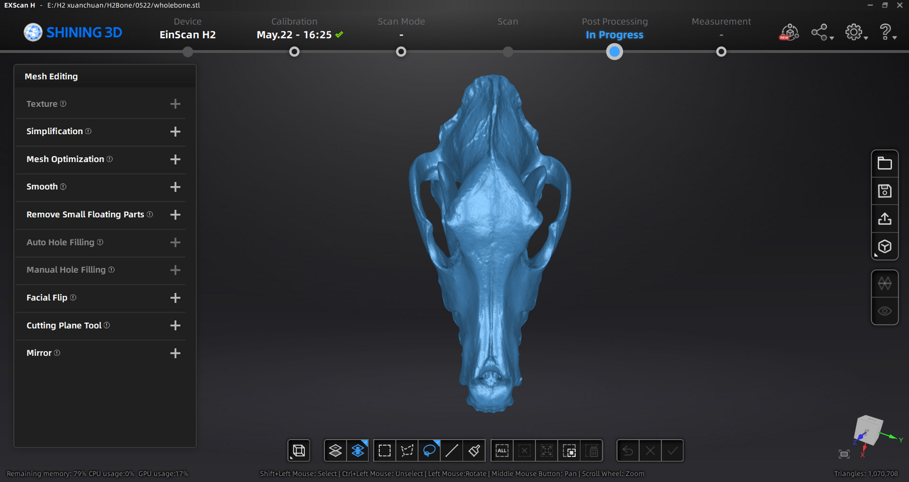Switch to the Calibration step
Screen dimensions: 909x482
[x=294, y=51]
